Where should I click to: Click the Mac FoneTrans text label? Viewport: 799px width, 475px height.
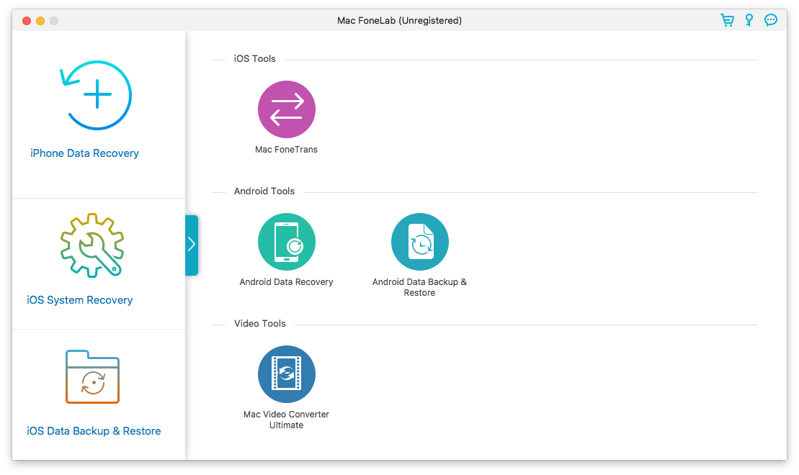286,149
